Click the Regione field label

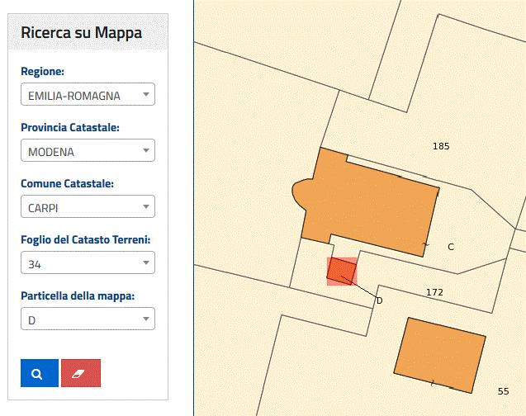(43, 72)
